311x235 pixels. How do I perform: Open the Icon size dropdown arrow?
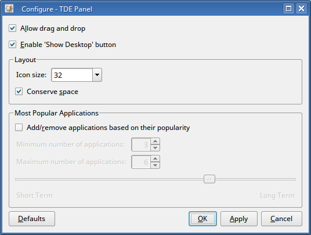pyautogui.click(x=97, y=75)
